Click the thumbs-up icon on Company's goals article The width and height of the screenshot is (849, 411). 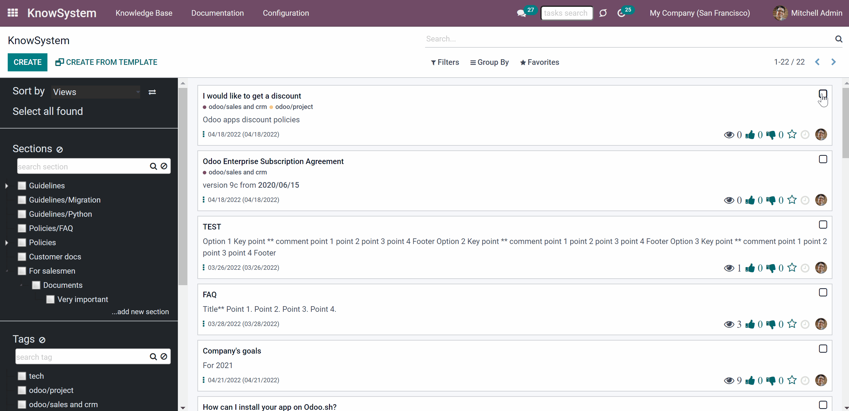[x=750, y=381]
